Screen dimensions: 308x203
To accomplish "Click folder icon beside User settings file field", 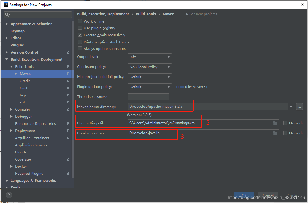I will click(275, 123).
